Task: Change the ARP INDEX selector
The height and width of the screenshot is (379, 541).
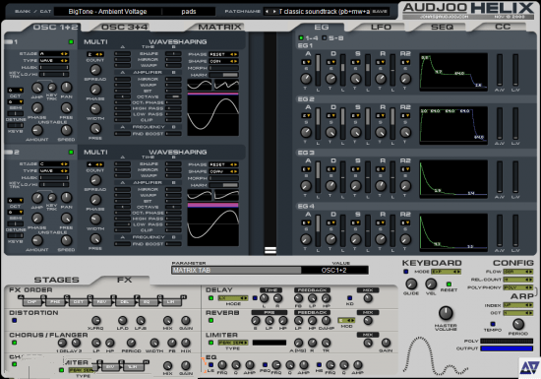Action: (x=517, y=305)
